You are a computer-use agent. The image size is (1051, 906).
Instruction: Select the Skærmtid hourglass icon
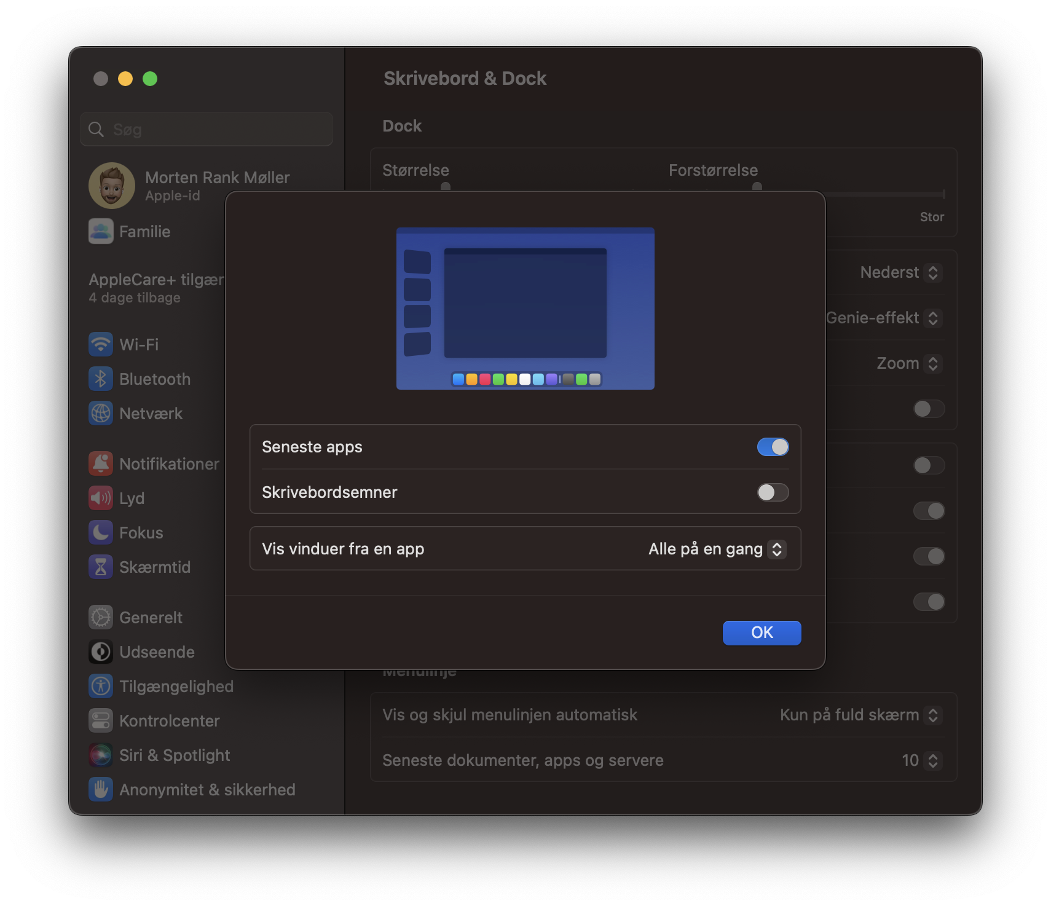coord(101,567)
